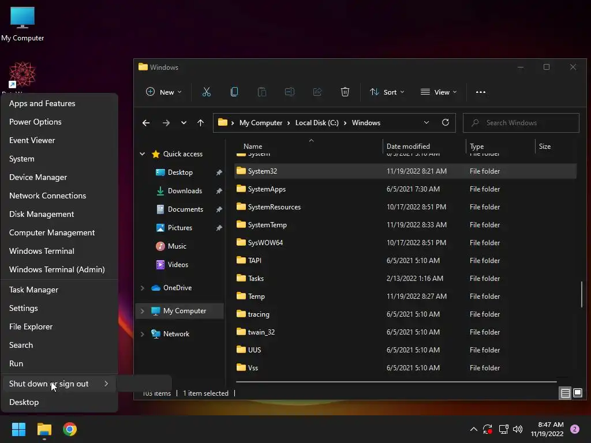Select the SystemTemp folder row
This screenshot has width=591, height=443.
click(x=405, y=225)
